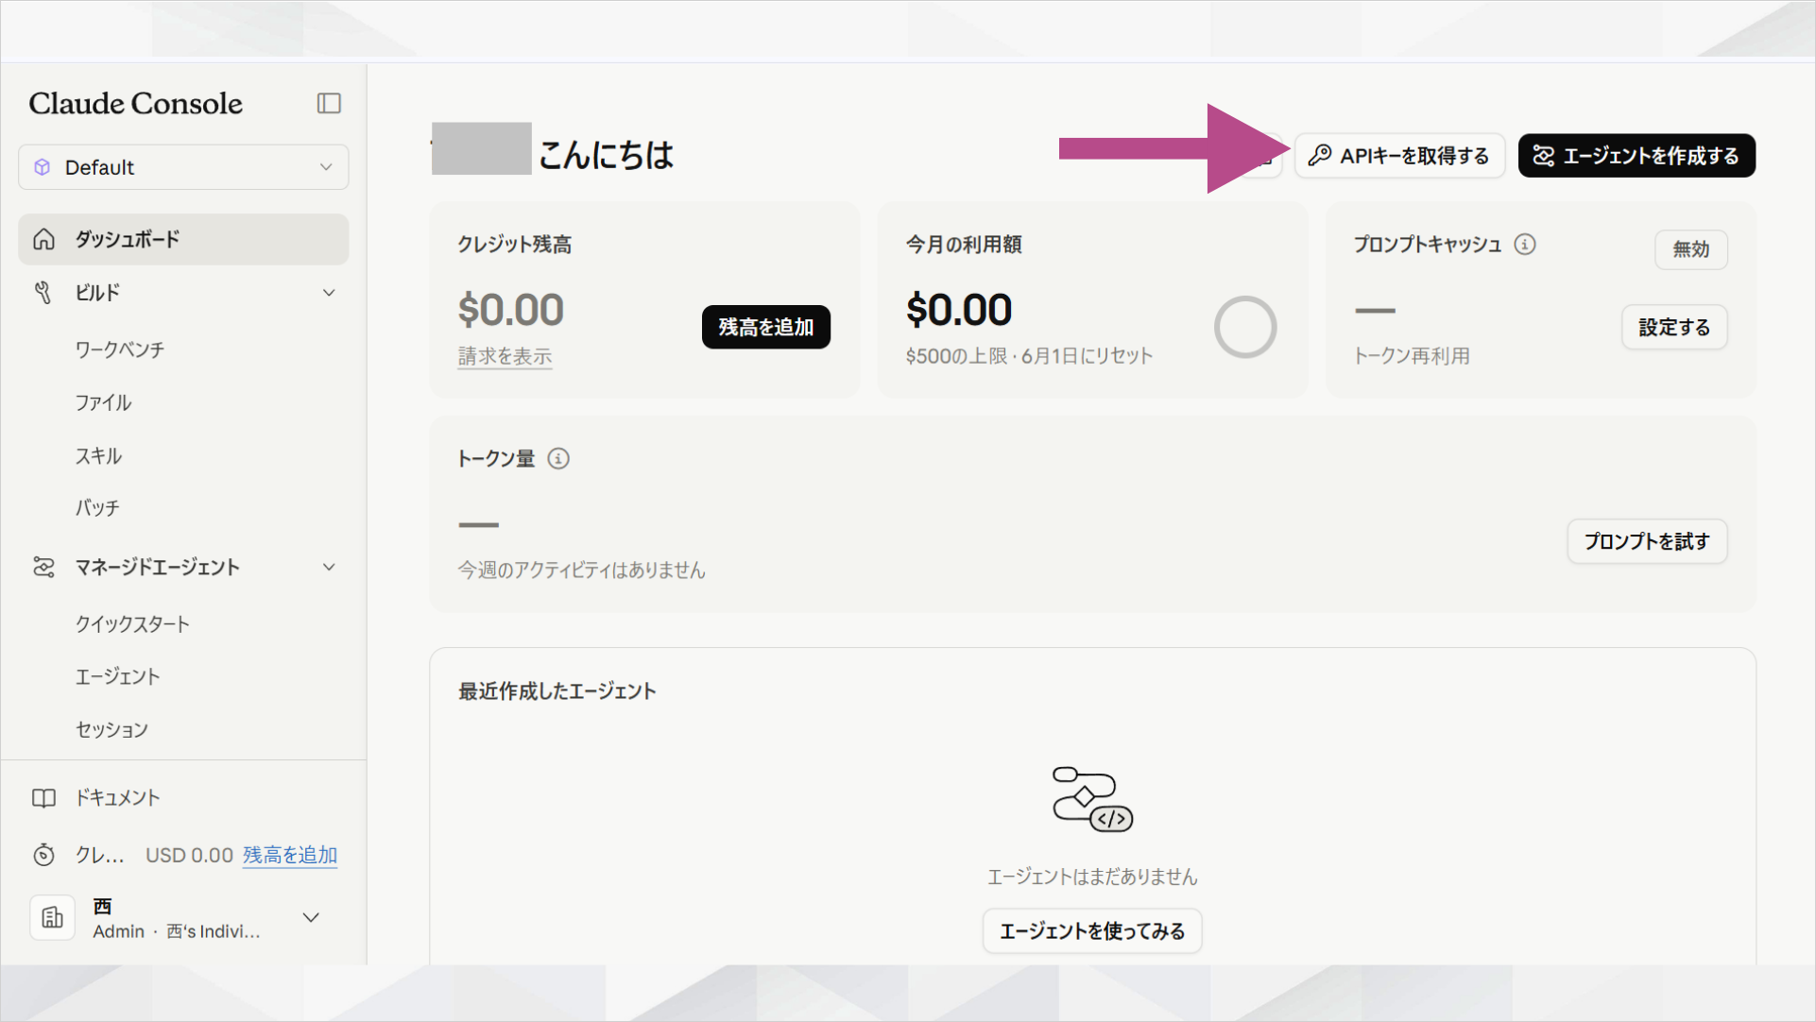Screen dimensions: 1816x1022
Task: Click the プロンプトを試す button
Action: click(x=1647, y=541)
